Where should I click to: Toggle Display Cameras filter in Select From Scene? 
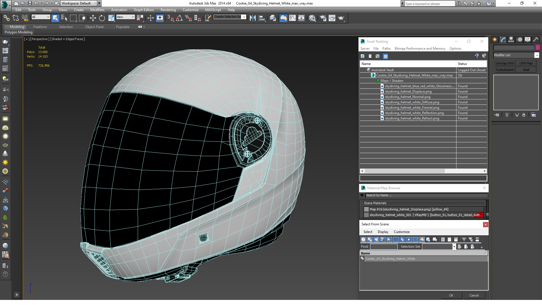tap(383, 239)
